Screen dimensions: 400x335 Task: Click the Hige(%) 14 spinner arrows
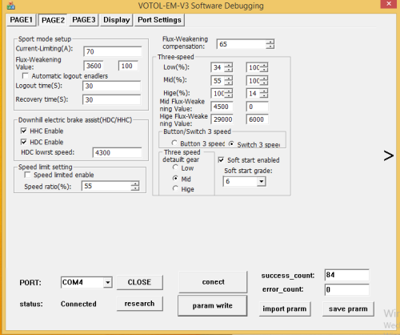pyautogui.click(x=264, y=93)
